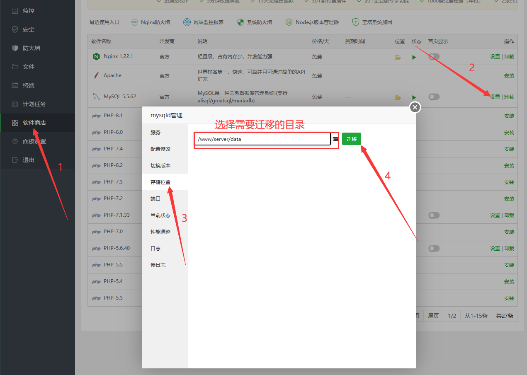Switch to 服务 tab in mysqld管理
The height and width of the screenshot is (375, 527).
click(x=165, y=132)
